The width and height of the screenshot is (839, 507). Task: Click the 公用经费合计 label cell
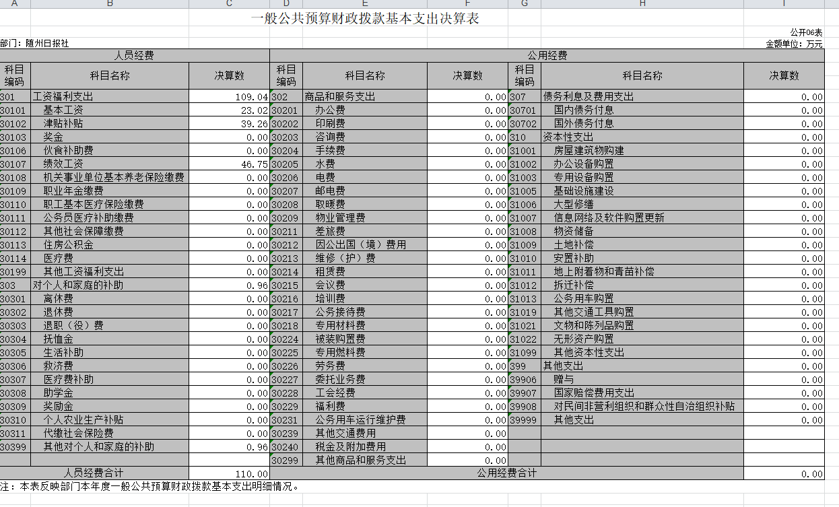[506, 473]
